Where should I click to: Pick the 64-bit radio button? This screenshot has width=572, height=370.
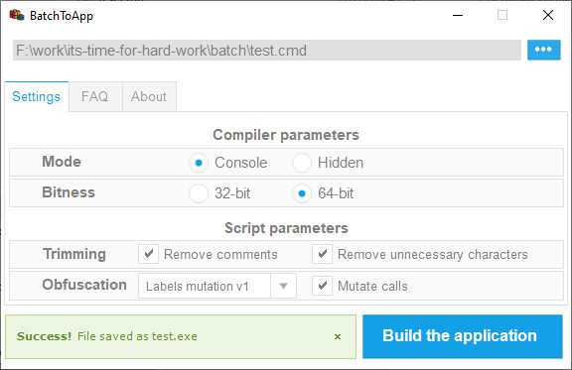[x=302, y=193]
